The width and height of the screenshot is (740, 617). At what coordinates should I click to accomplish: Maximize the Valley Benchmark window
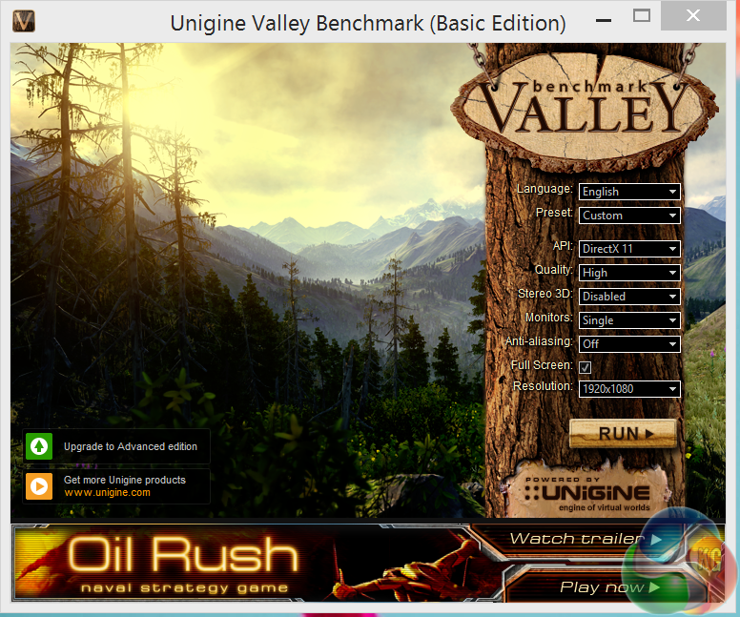point(642,15)
